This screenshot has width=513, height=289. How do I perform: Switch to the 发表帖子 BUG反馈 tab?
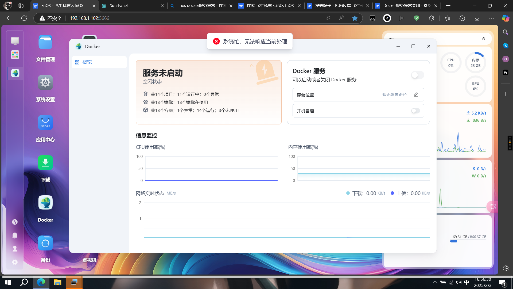pos(338,6)
